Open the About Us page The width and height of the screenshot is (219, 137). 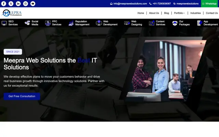[x=154, y=13]
